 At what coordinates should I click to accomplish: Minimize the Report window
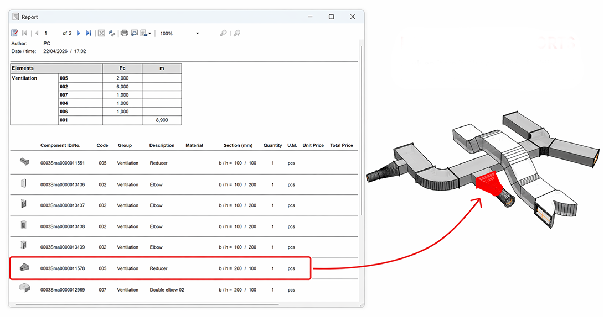point(311,17)
